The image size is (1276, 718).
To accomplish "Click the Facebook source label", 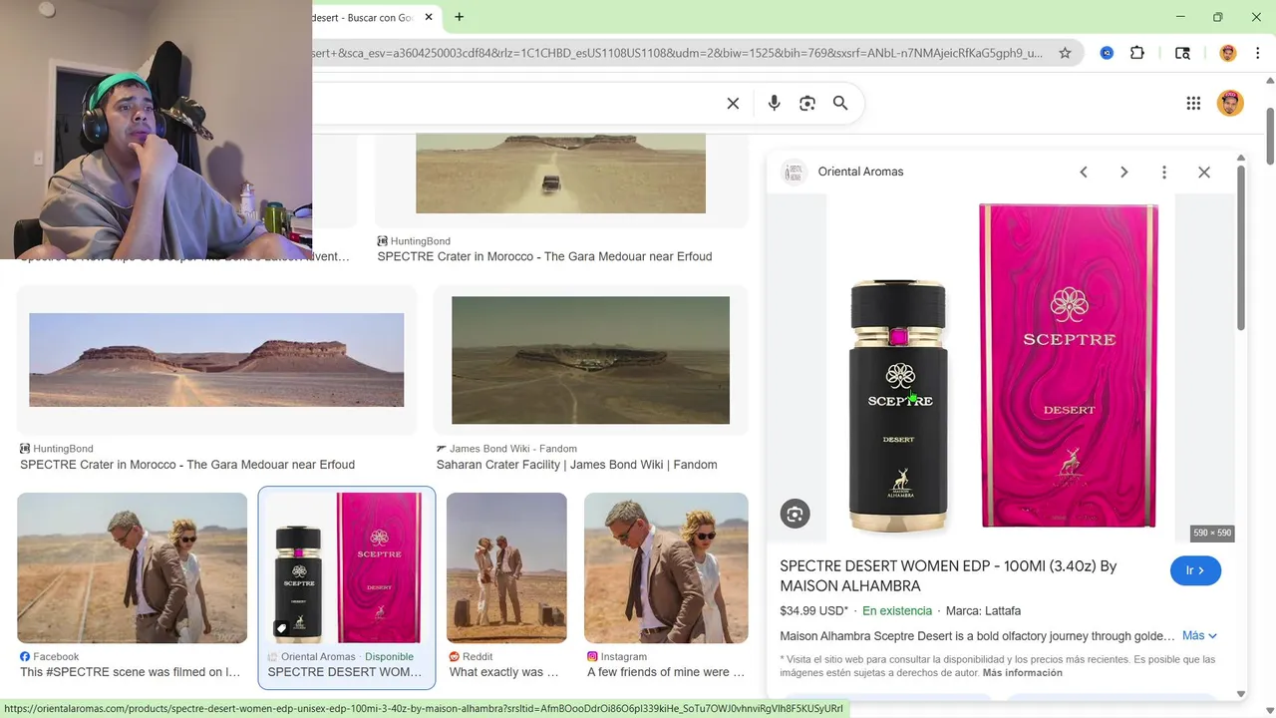I will pyautogui.click(x=56, y=657).
